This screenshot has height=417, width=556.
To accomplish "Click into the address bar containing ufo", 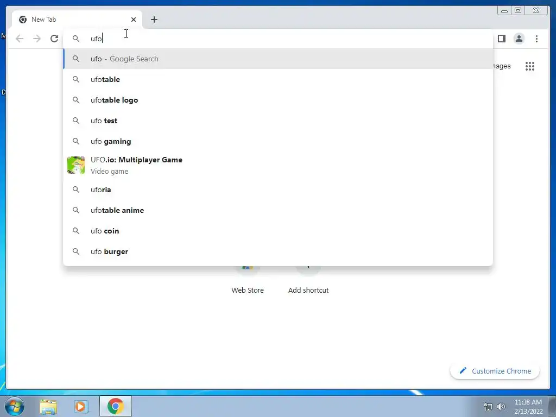I will (x=278, y=39).
